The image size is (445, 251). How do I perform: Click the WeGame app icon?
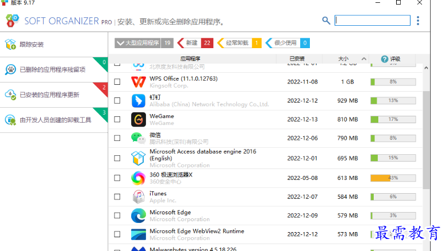coord(139,119)
